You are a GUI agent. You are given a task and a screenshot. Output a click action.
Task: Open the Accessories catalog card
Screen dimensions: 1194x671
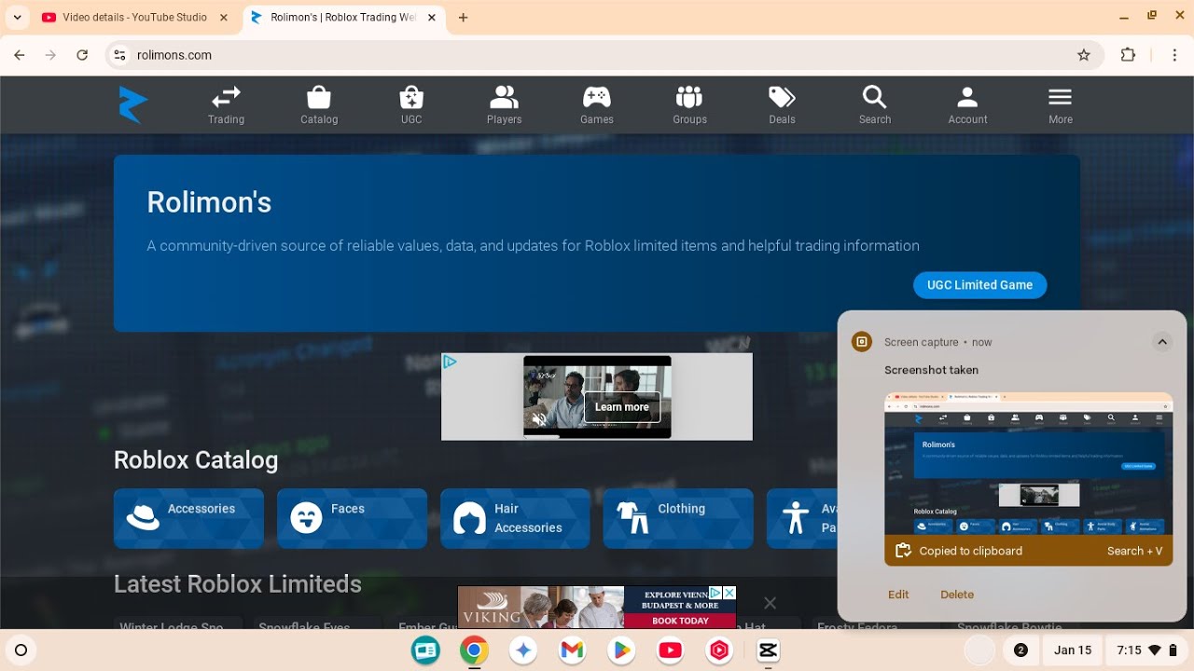pyautogui.click(x=188, y=518)
